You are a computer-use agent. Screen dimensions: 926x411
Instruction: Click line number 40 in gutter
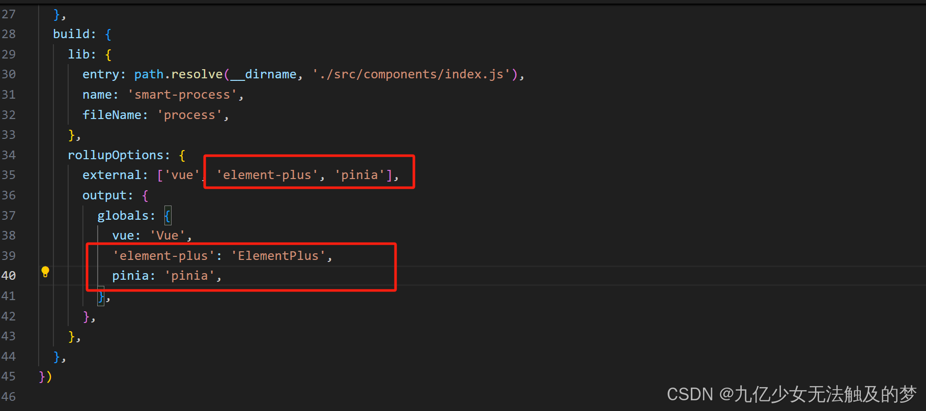click(9, 276)
